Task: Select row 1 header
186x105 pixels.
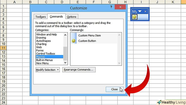Action: pos(3,6)
